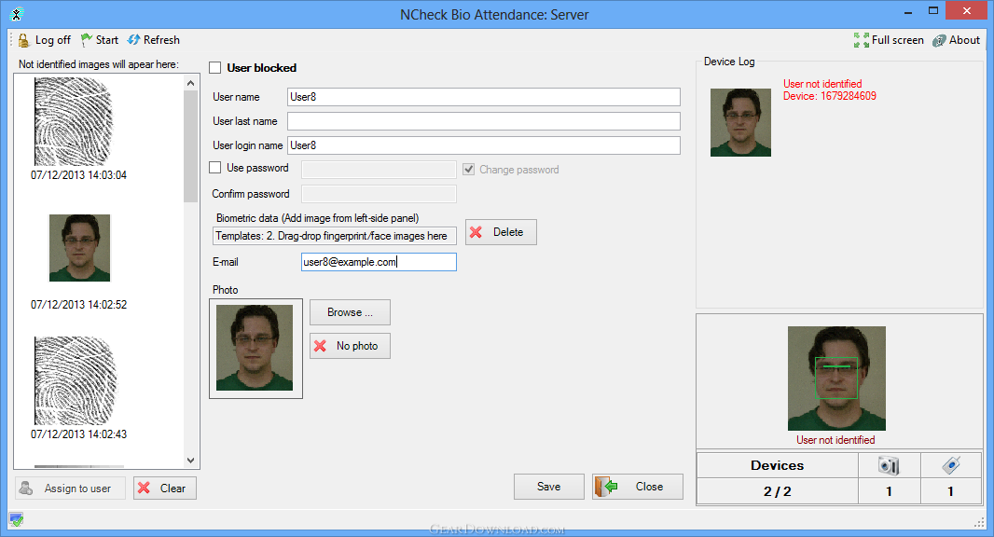Select face image from 14:02:52
This screenshot has height=537, width=994.
point(80,248)
